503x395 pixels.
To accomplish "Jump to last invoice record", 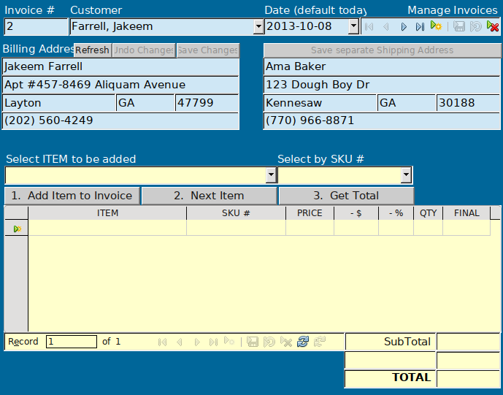I will click(x=420, y=26).
